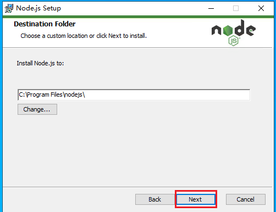Close the Node.js Setup window
The image size is (276, 212).
pyautogui.click(x=261, y=8)
